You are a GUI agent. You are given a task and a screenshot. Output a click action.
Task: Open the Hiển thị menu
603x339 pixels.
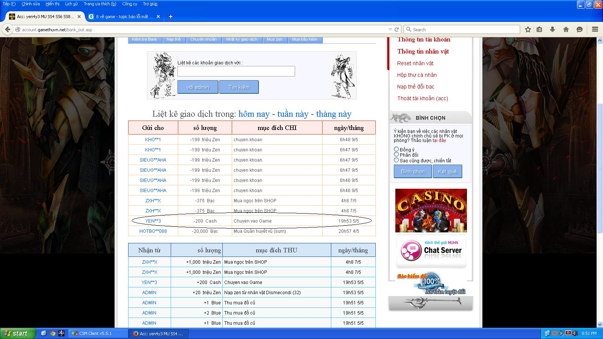click(x=52, y=4)
